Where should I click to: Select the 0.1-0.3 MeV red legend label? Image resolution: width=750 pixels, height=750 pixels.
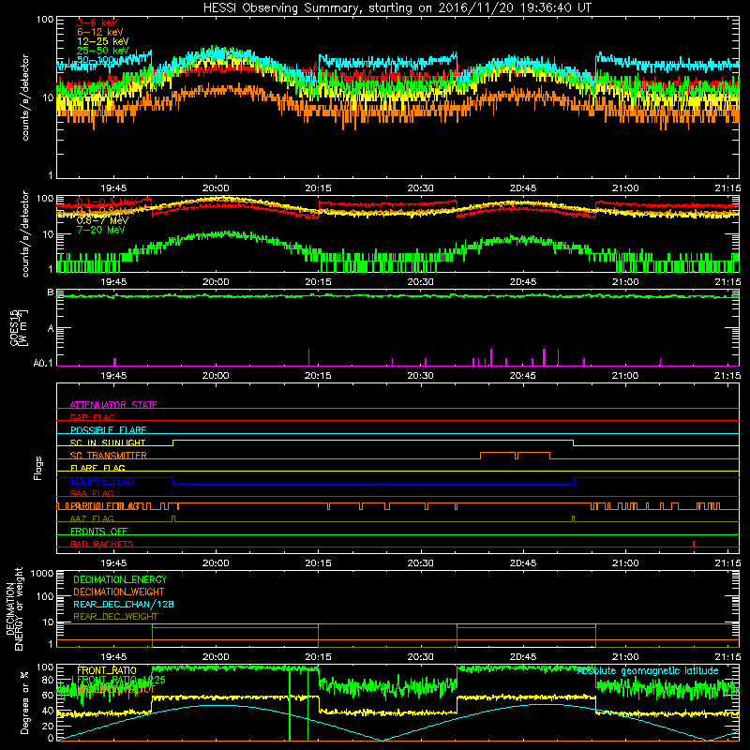coord(106,202)
